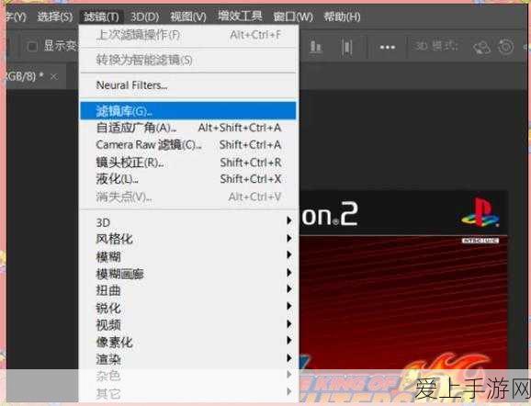This screenshot has height=406, width=531.
Task: Open the 窗口(W) menu
Action: pyautogui.click(x=293, y=17)
